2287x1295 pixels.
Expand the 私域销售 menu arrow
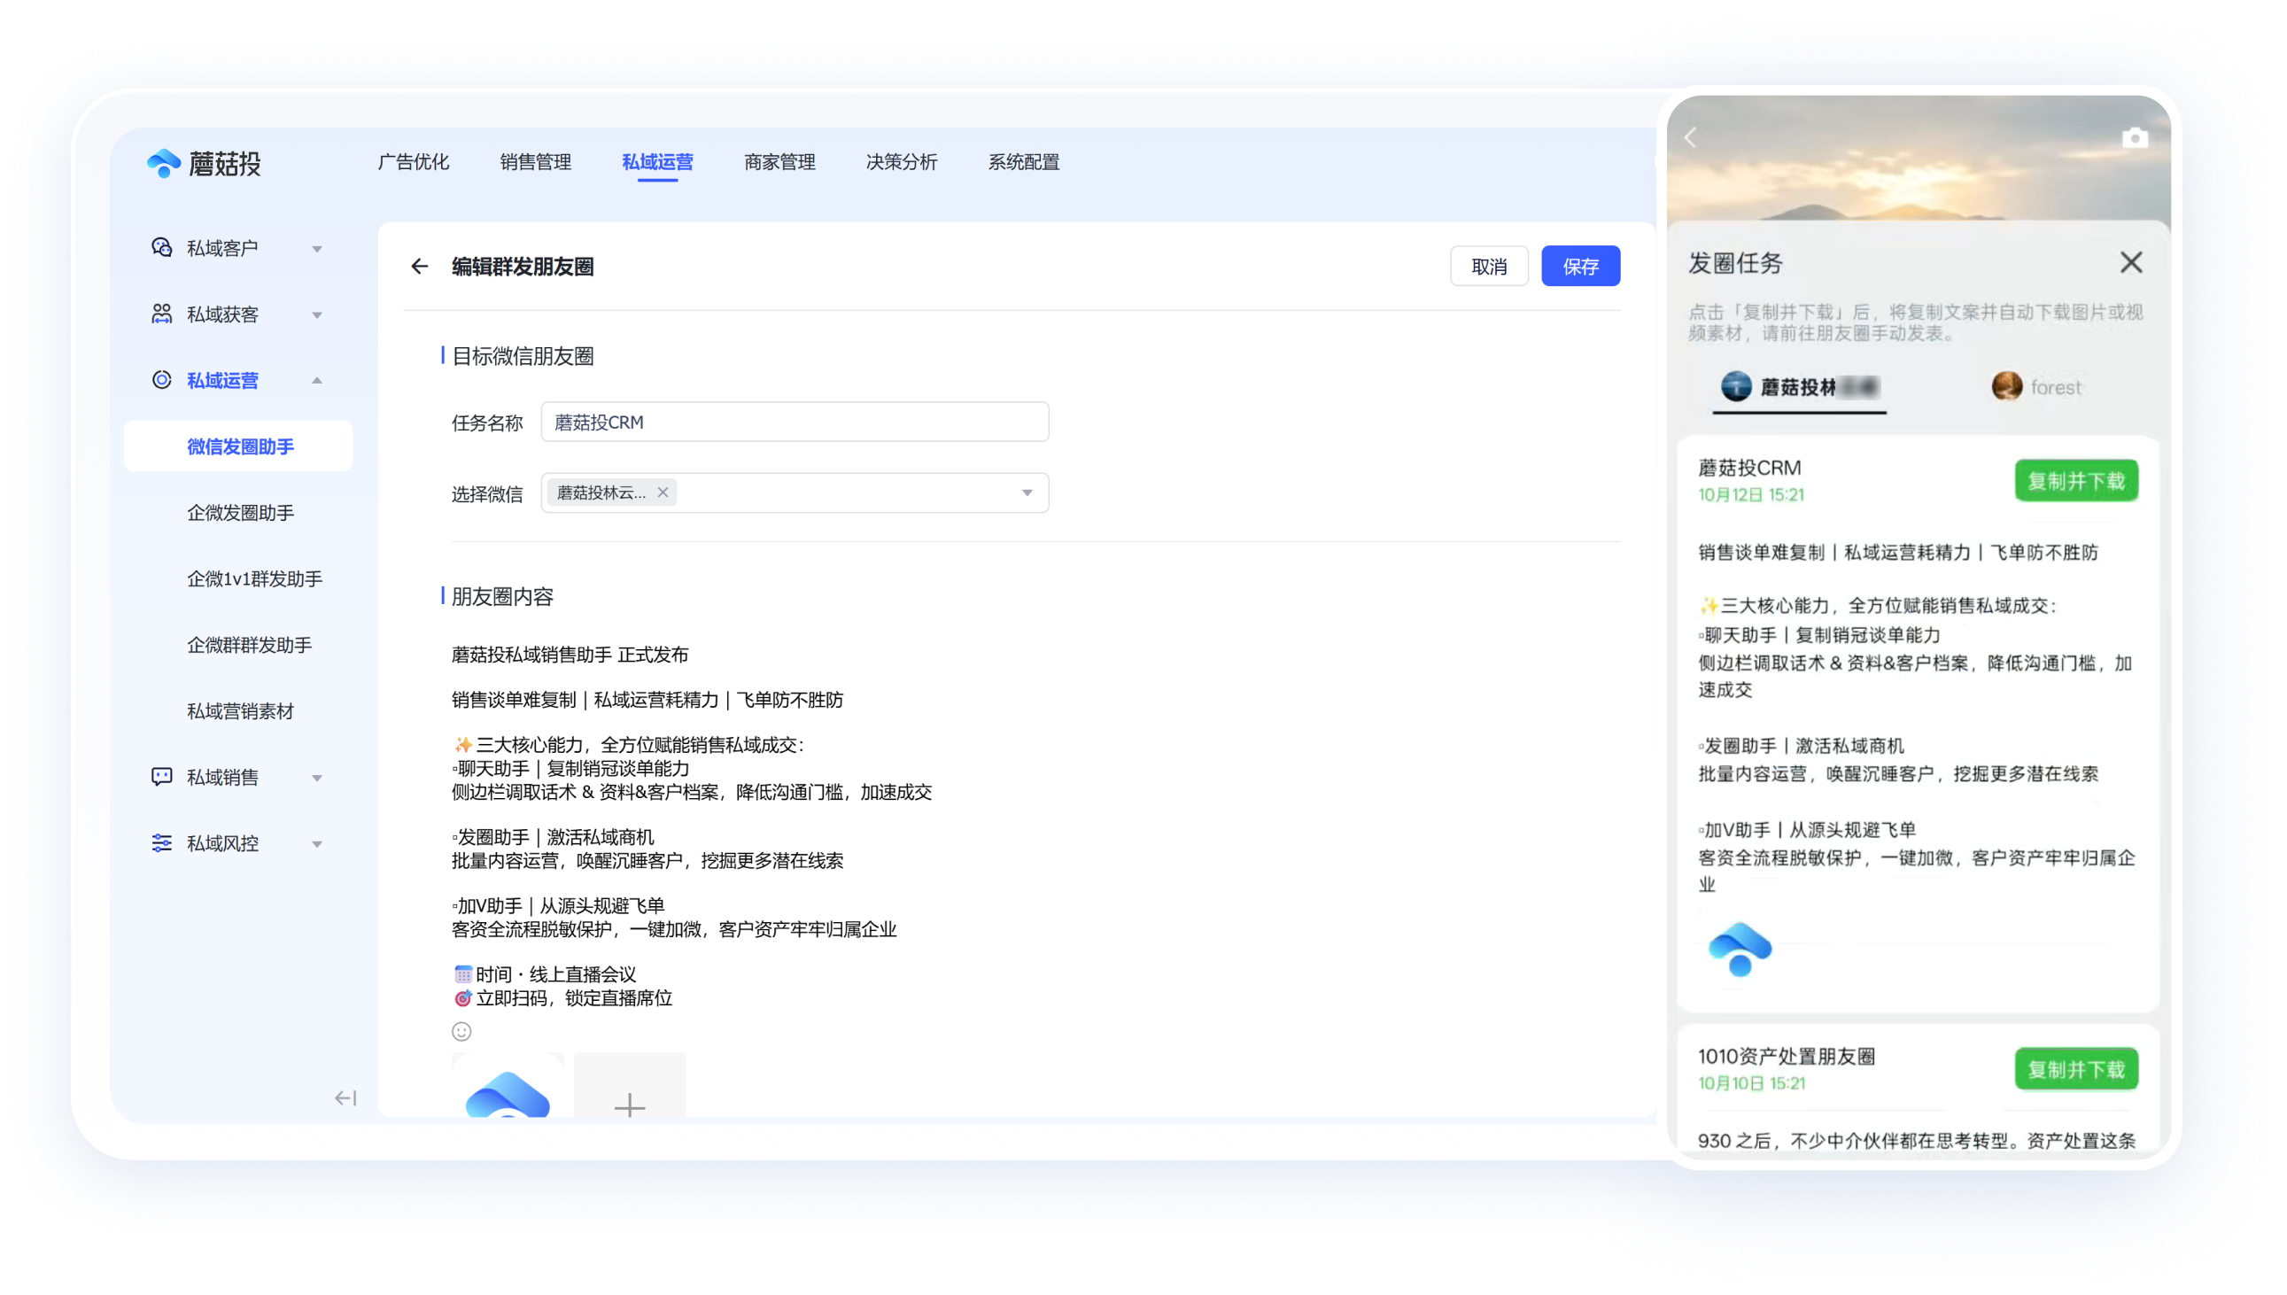316,778
